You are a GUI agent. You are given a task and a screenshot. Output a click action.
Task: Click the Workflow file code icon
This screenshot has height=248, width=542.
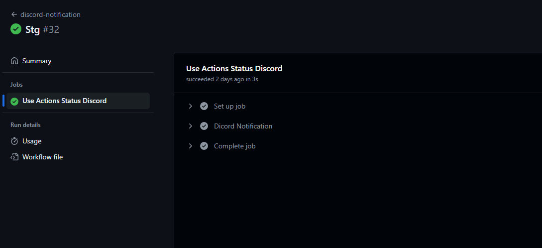click(14, 157)
